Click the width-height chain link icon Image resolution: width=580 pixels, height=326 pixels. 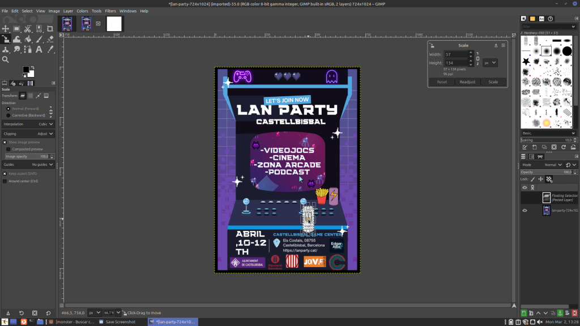coord(477,58)
